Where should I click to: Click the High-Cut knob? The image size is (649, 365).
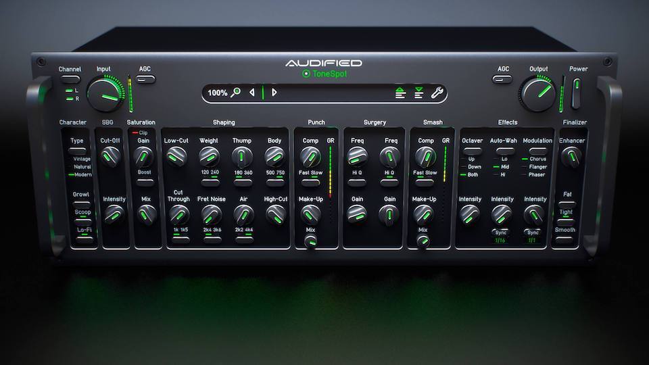[x=276, y=215]
